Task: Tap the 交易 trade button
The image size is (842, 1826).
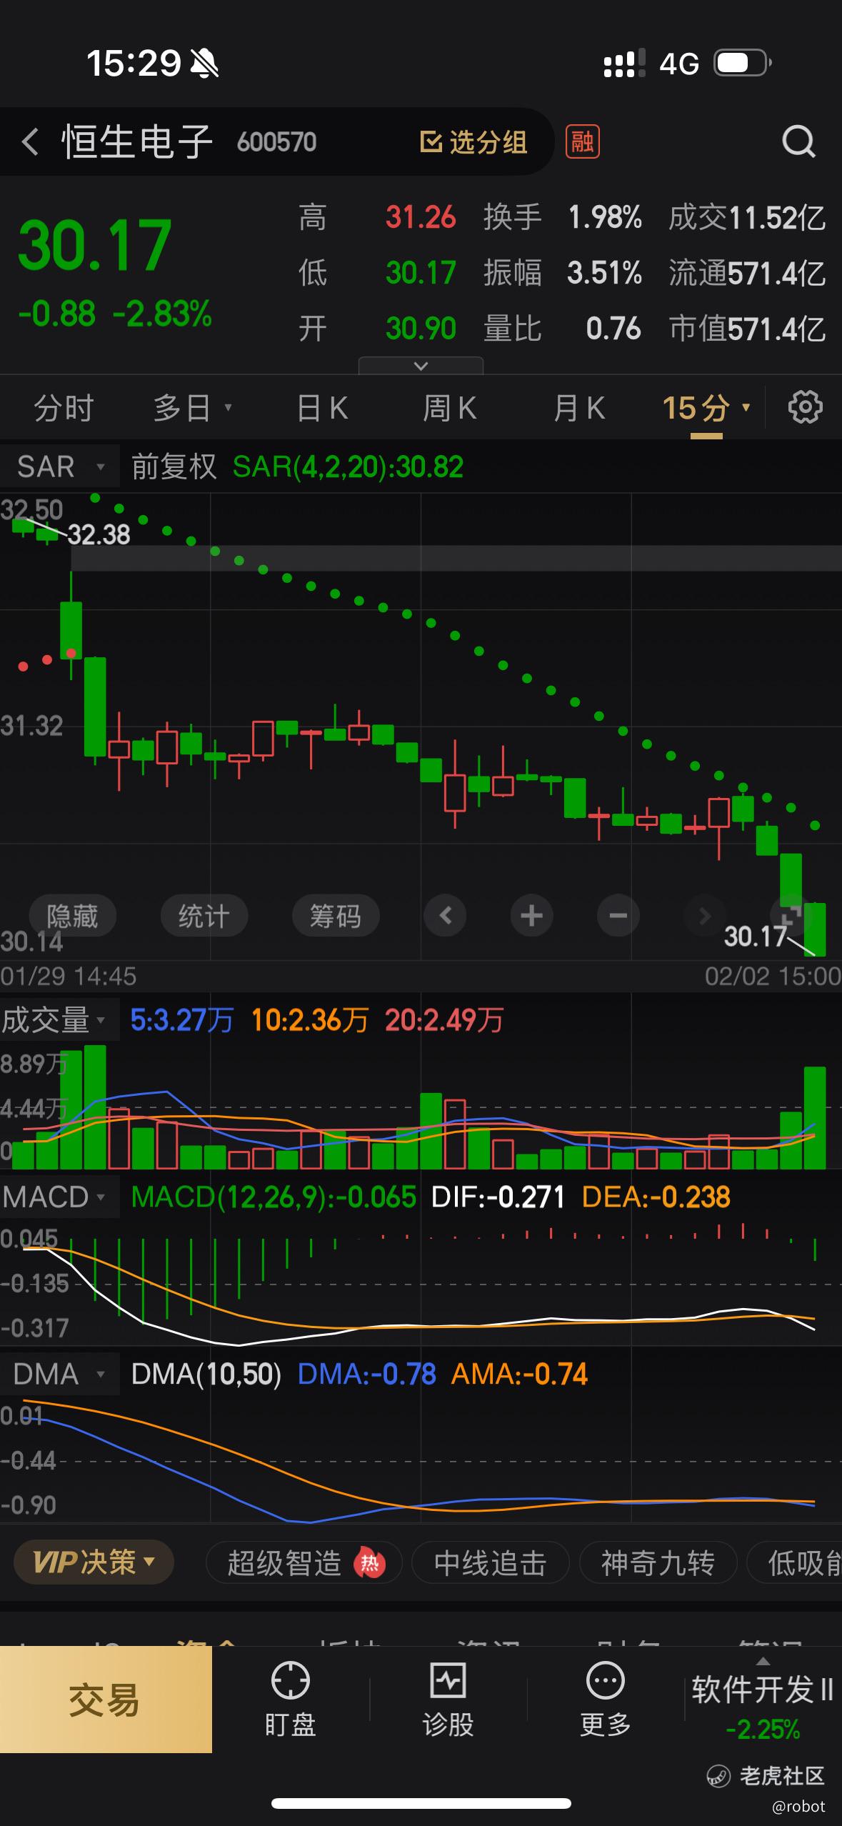Action: pos(106,1700)
